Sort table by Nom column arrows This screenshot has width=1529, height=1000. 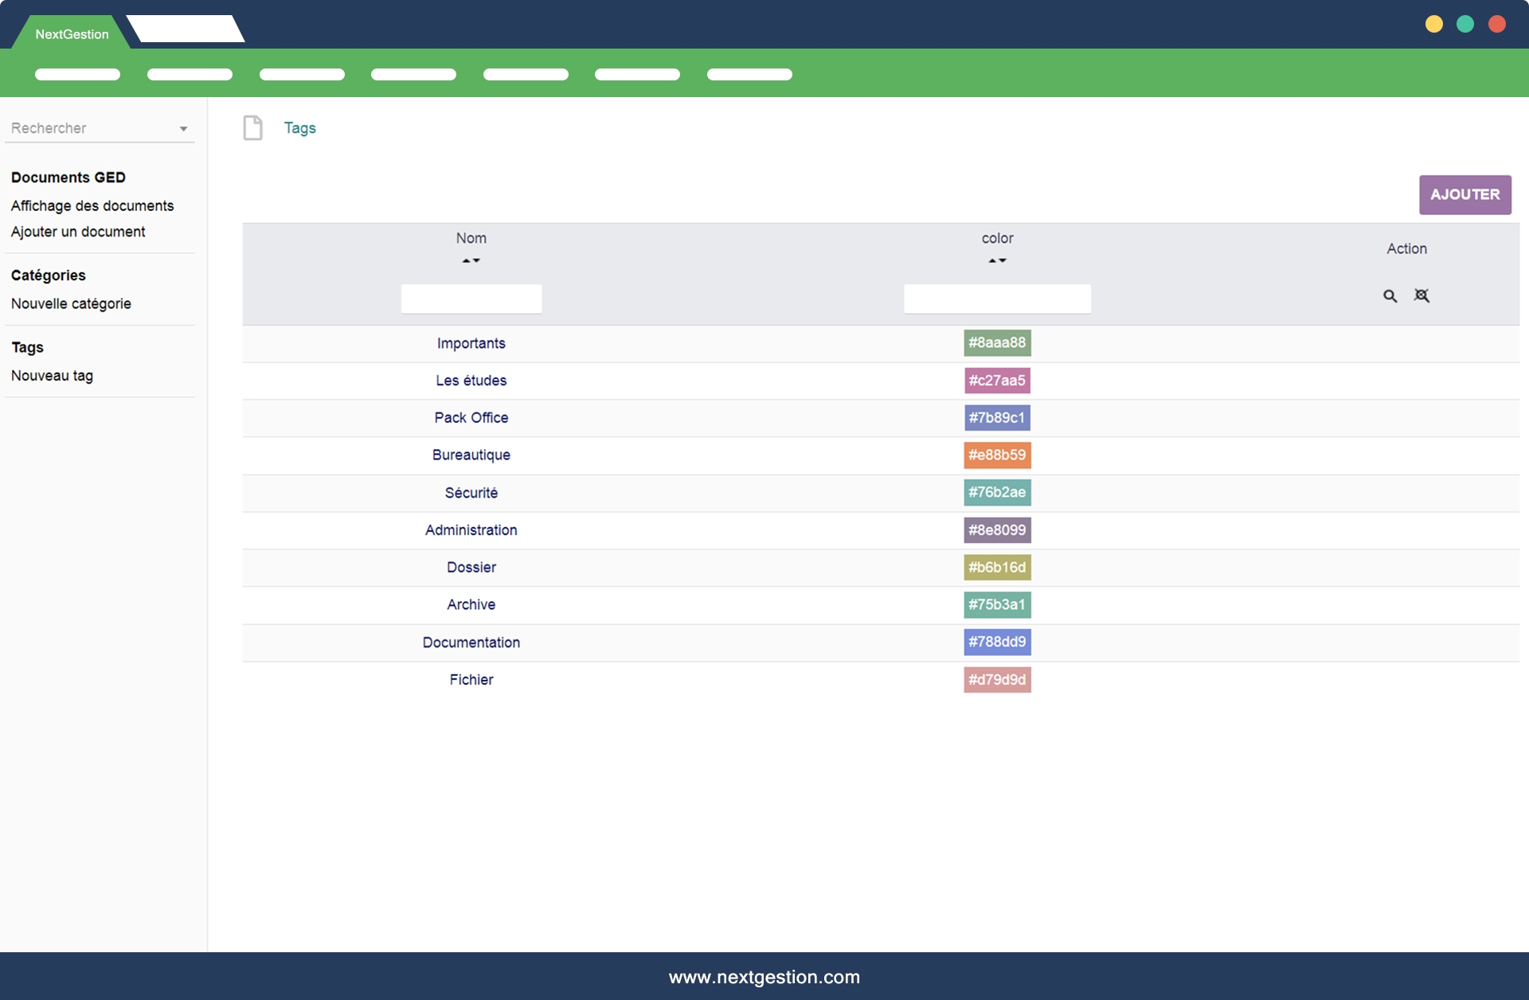coord(471,260)
